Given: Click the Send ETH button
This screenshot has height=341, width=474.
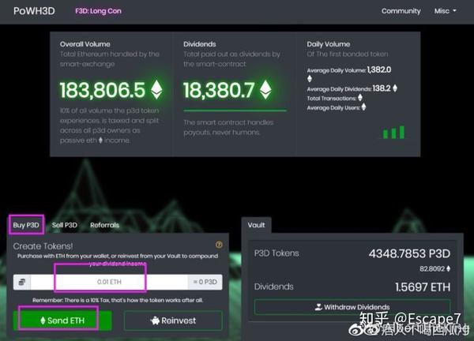Looking at the screenshot, I should (x=62, y=320).
